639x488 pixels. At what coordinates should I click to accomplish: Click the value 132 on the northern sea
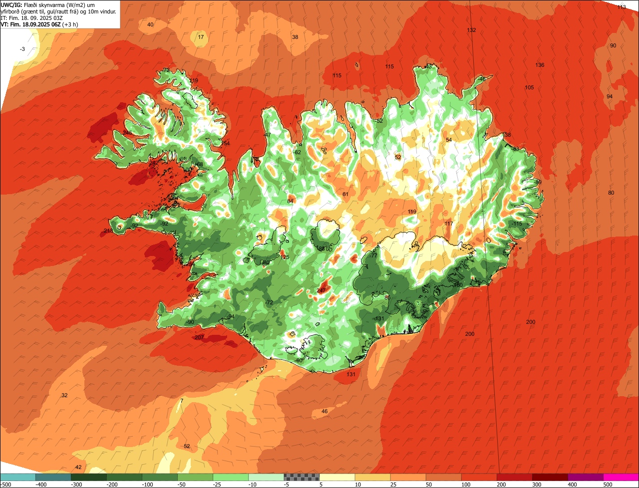471,30
